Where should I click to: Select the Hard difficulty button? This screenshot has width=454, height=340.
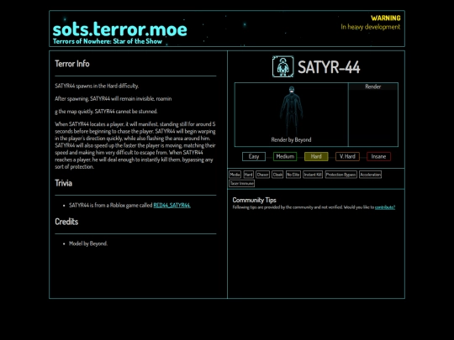click(x=316, y=156)
